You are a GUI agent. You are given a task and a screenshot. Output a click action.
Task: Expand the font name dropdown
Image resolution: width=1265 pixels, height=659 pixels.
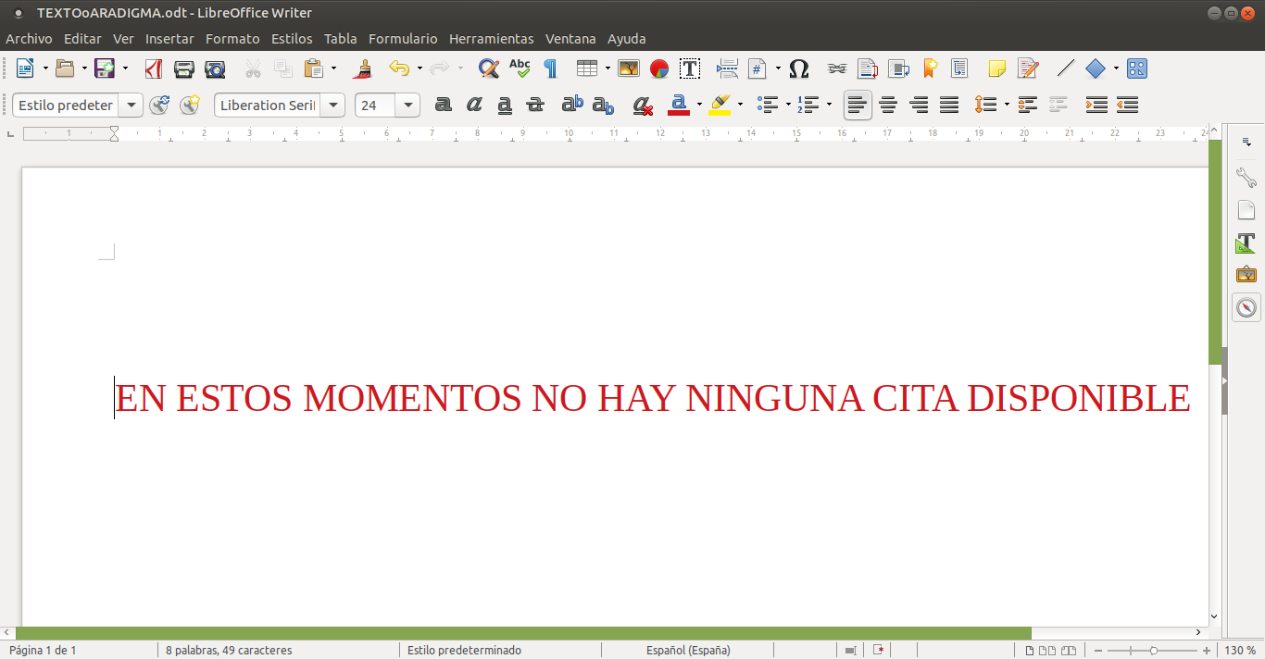333,105
